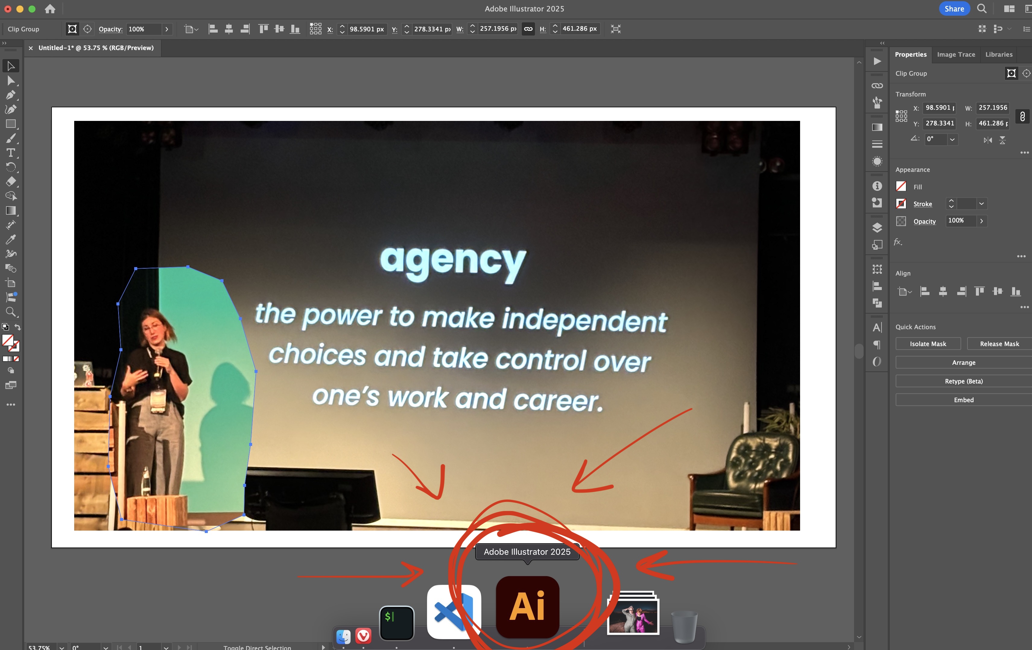Click the Isolate Mask button
The image size is (1032, 650).
pyautogui.click(x=928, y=344)
